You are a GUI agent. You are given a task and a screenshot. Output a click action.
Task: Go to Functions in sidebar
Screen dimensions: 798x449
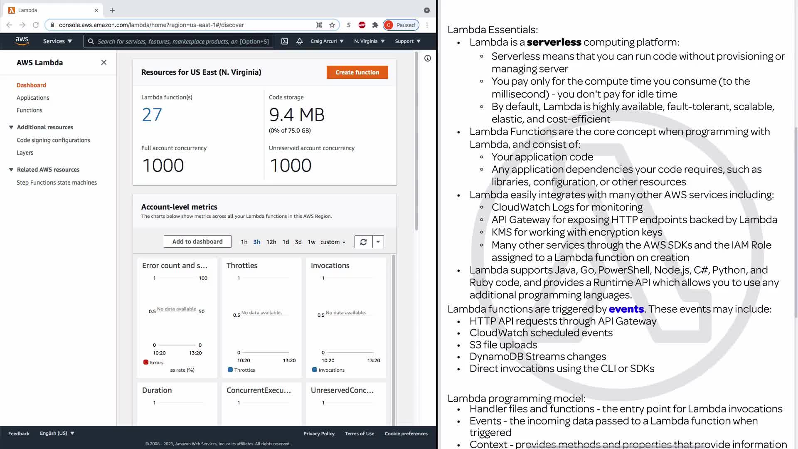click(x=29, y=110)
